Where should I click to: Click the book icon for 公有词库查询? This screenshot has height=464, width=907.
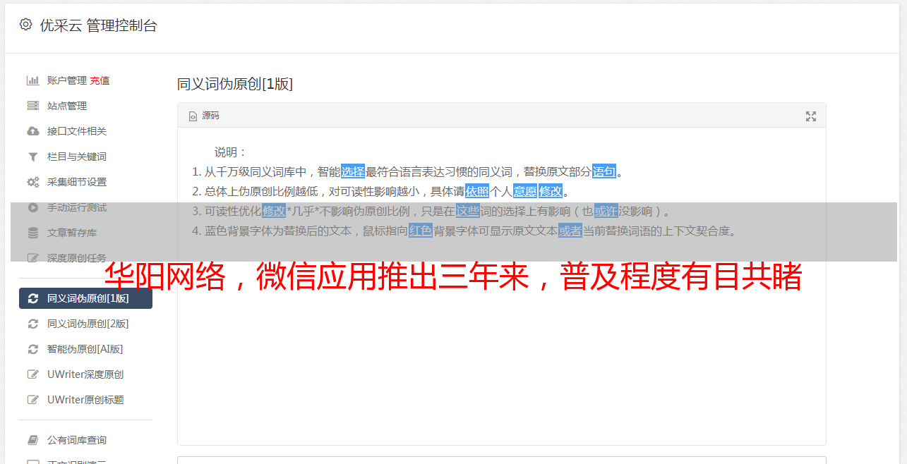click(32, 440)
